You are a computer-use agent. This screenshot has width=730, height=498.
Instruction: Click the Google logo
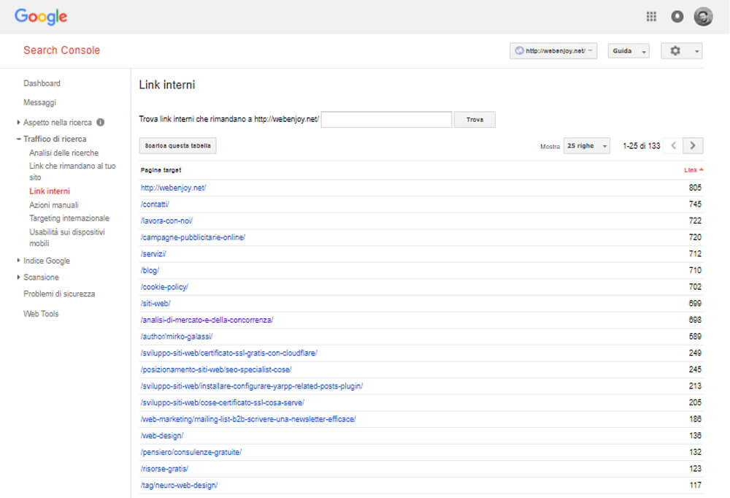(41, 17)
